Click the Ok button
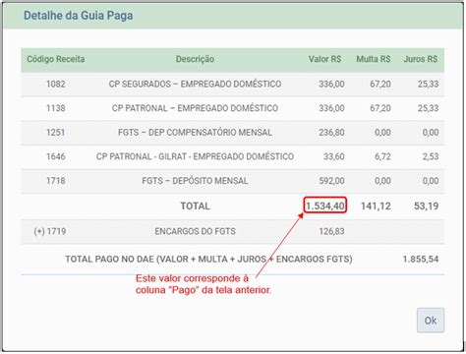The width and height of the screenshot is (466, 354). 431,320
